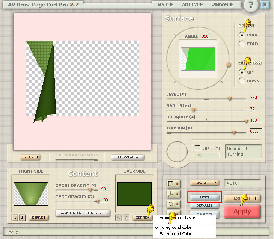
Task: Set direction to Up
Action: (242, 72)
